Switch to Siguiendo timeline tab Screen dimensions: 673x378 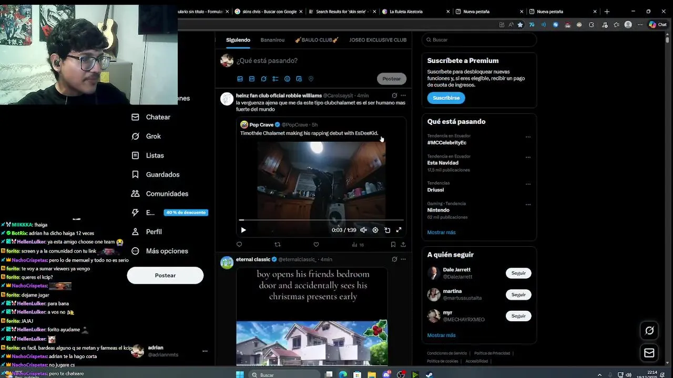pos(238,40)
